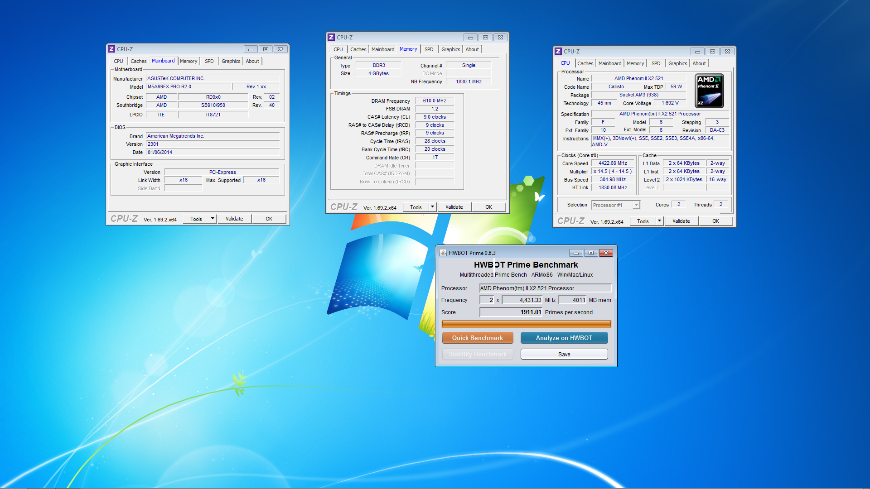Viewport: 870px width, 489px height.
Task: Click the Core Speed 4422.69 MHz value
Action: click(613, 163)
